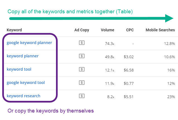
Task: Click ad copy icon in keyword tool row
Action: point(82,69)
